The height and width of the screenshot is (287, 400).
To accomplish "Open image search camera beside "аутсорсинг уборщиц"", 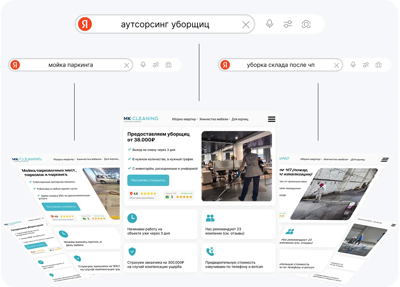I will click(306, 24).
